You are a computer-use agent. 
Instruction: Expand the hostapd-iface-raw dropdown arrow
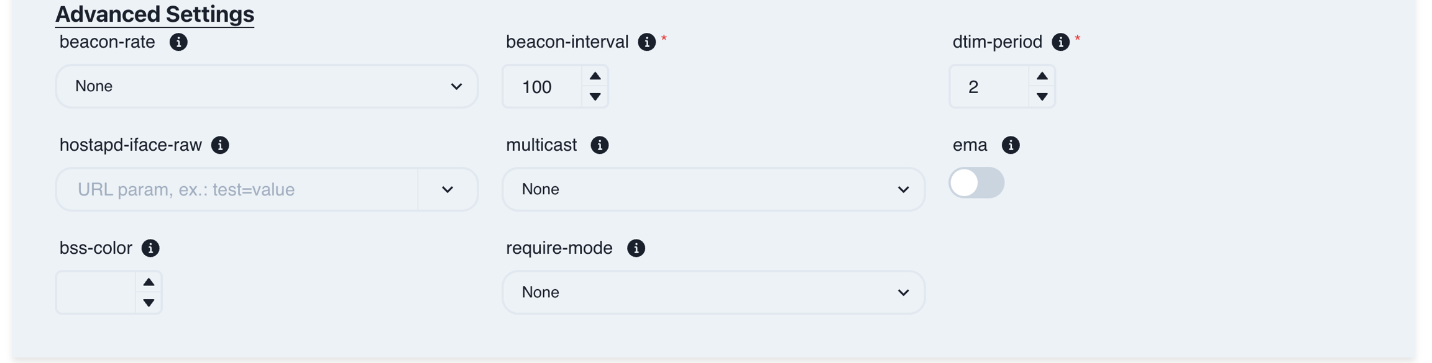click(x=447, y=189)
